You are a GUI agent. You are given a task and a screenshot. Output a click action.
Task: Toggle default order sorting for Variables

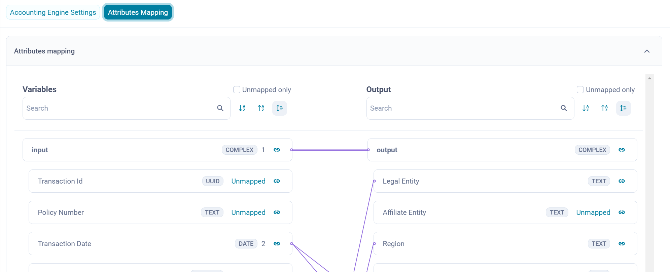click(x=280, y=108)
